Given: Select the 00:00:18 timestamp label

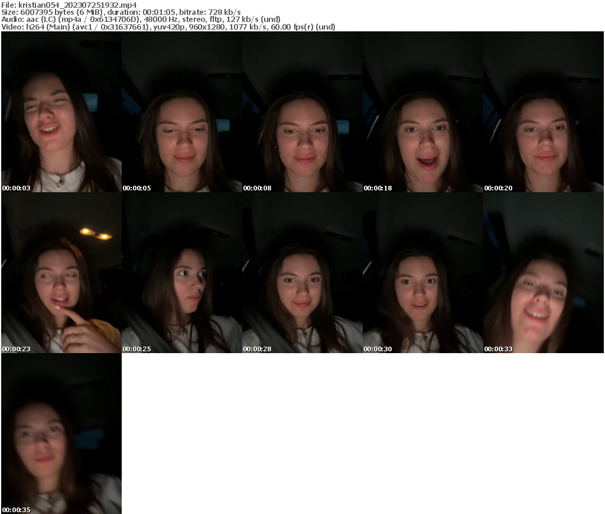Looking at the screenshot, I should [378, 188].
